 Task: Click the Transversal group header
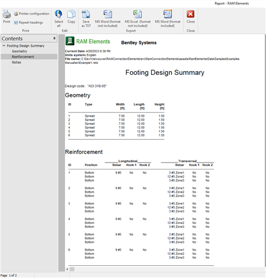[x=188, y=161]
